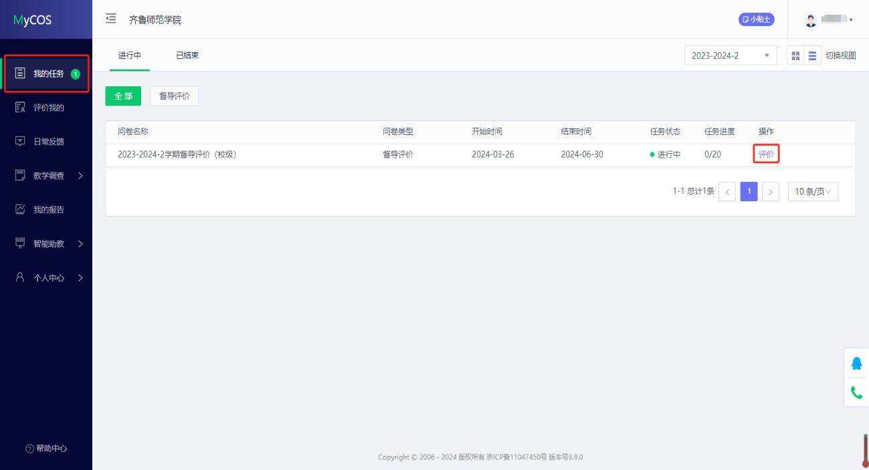Go to the next page arrow

point(771,192)
